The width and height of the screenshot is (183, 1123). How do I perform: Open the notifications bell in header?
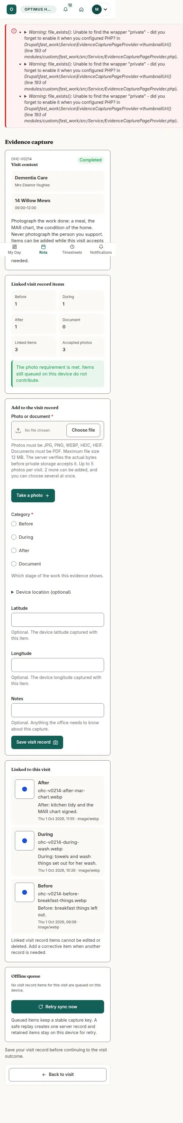[x=66, y=9]
